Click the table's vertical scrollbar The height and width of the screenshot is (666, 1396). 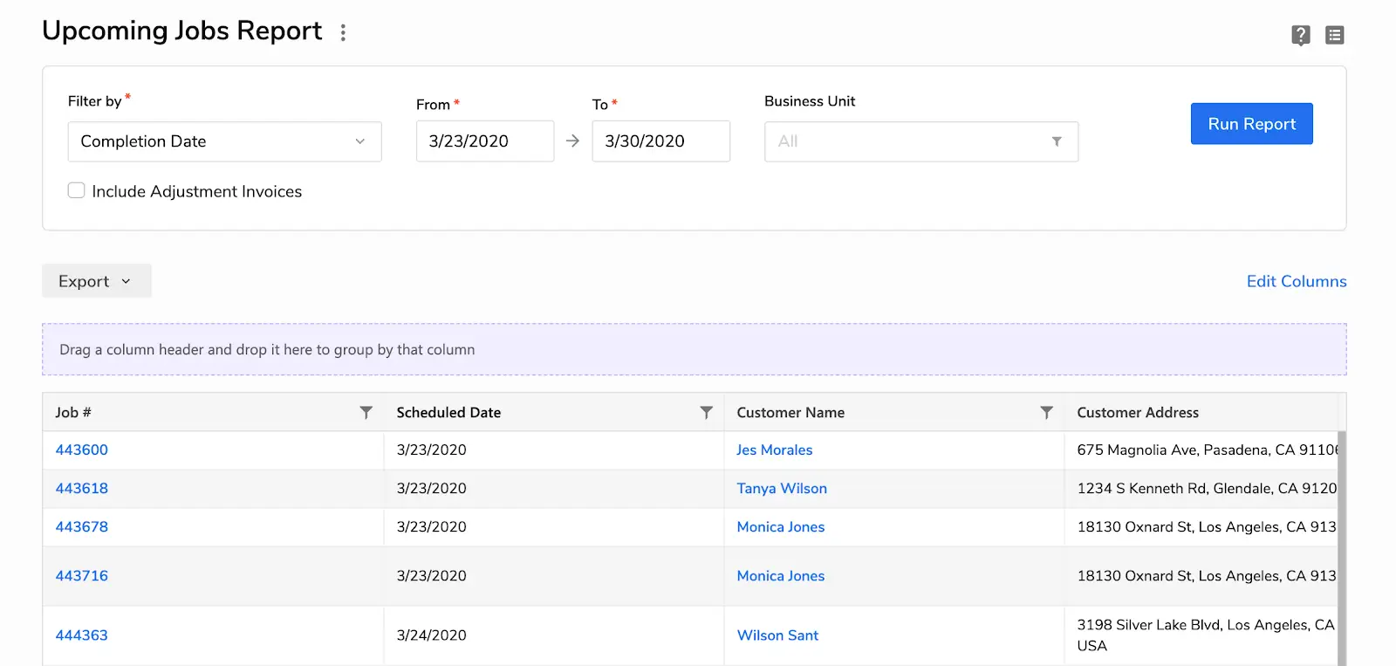click(1342, 541)
